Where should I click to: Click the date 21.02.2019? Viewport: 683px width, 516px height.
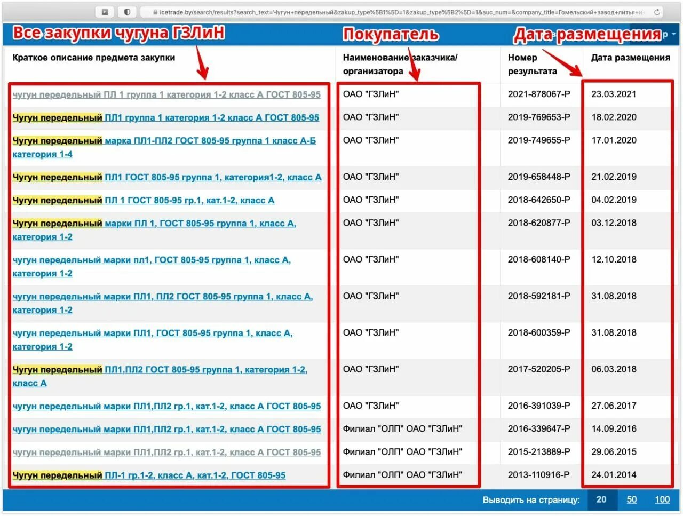pos(614,177)
